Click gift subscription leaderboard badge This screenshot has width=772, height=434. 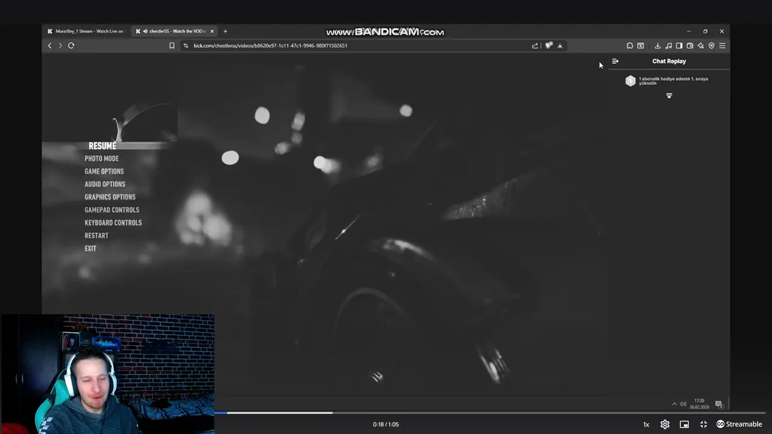tap(630, 81)
